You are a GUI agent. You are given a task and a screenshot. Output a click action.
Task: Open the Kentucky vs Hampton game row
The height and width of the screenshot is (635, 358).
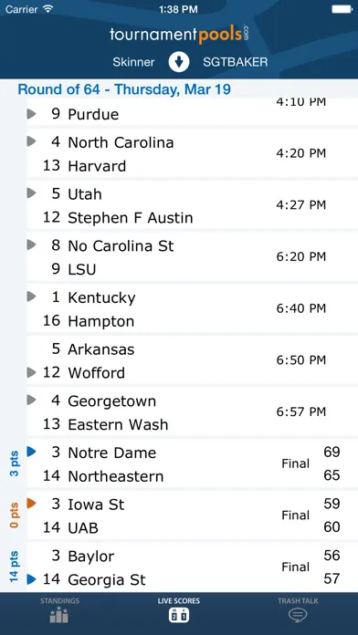(x=192, y=309)
